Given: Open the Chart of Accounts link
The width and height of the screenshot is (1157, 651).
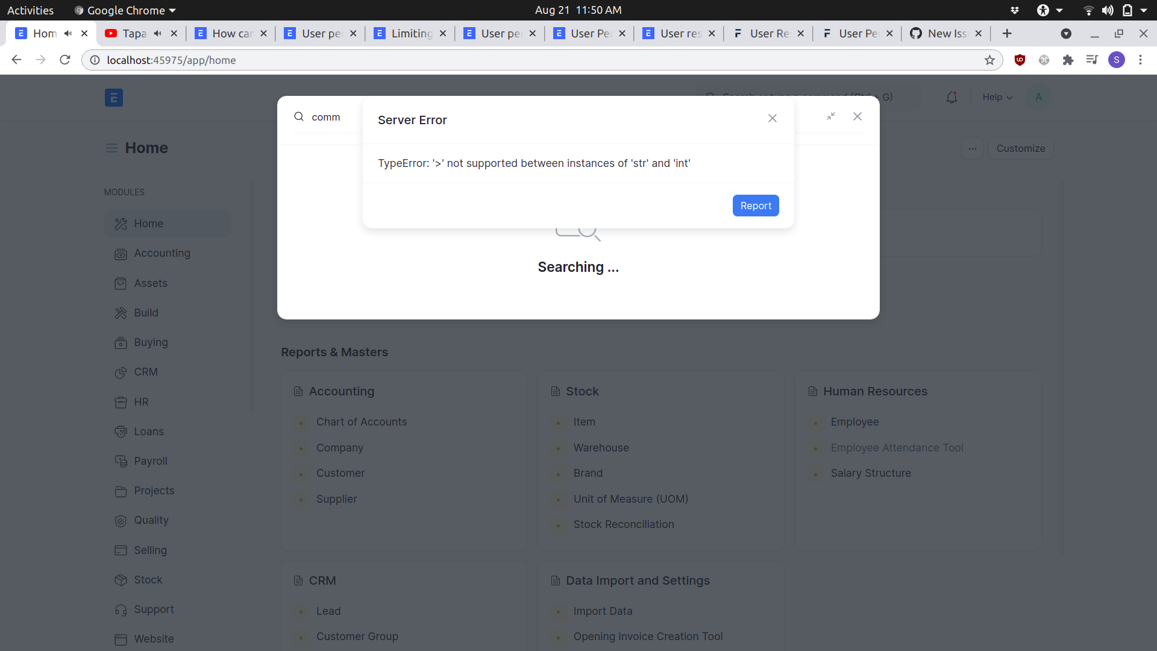Looking at the screenshot, I should coord(361,422).
